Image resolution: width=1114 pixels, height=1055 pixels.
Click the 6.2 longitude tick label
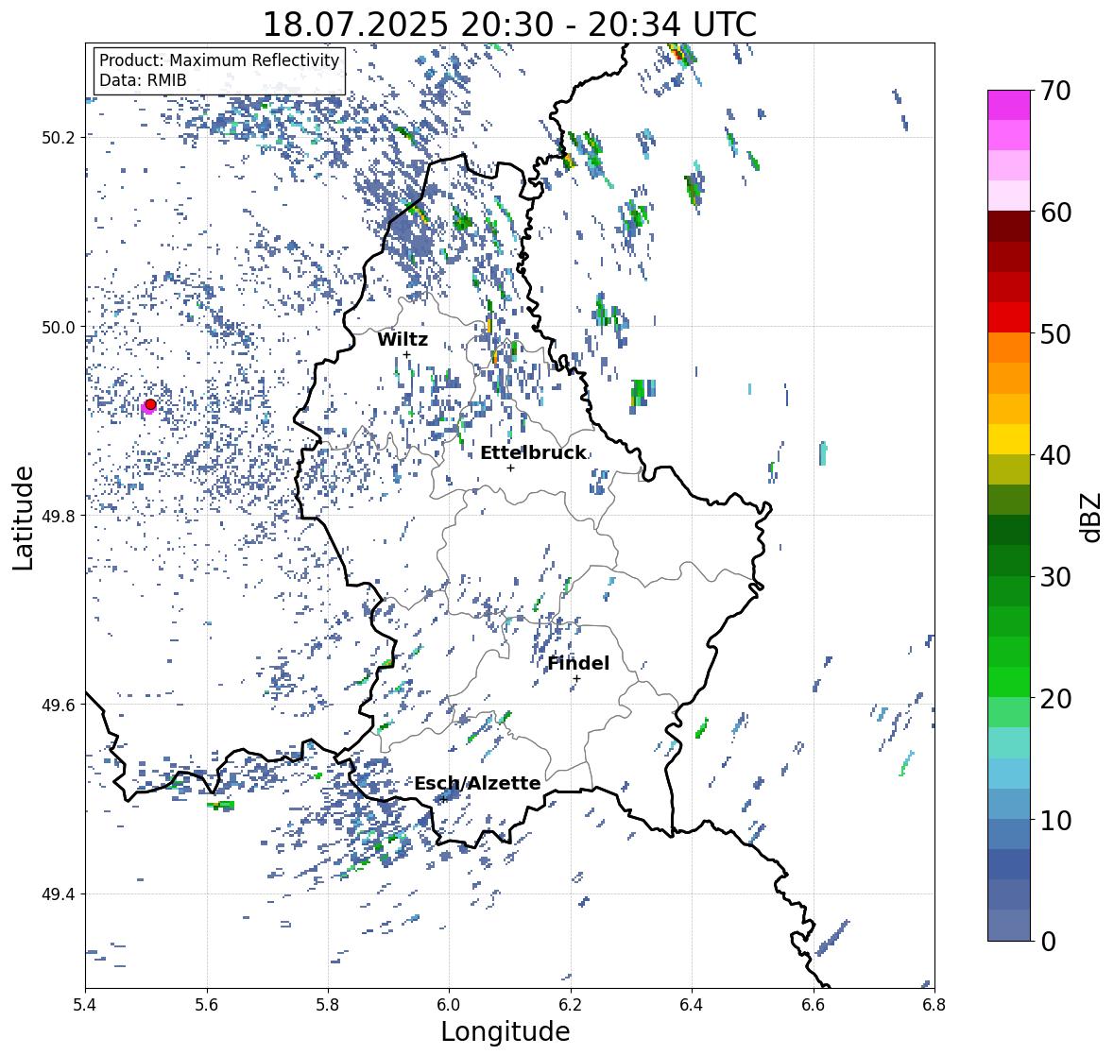pyautogui.click(x=571, y=1005)
